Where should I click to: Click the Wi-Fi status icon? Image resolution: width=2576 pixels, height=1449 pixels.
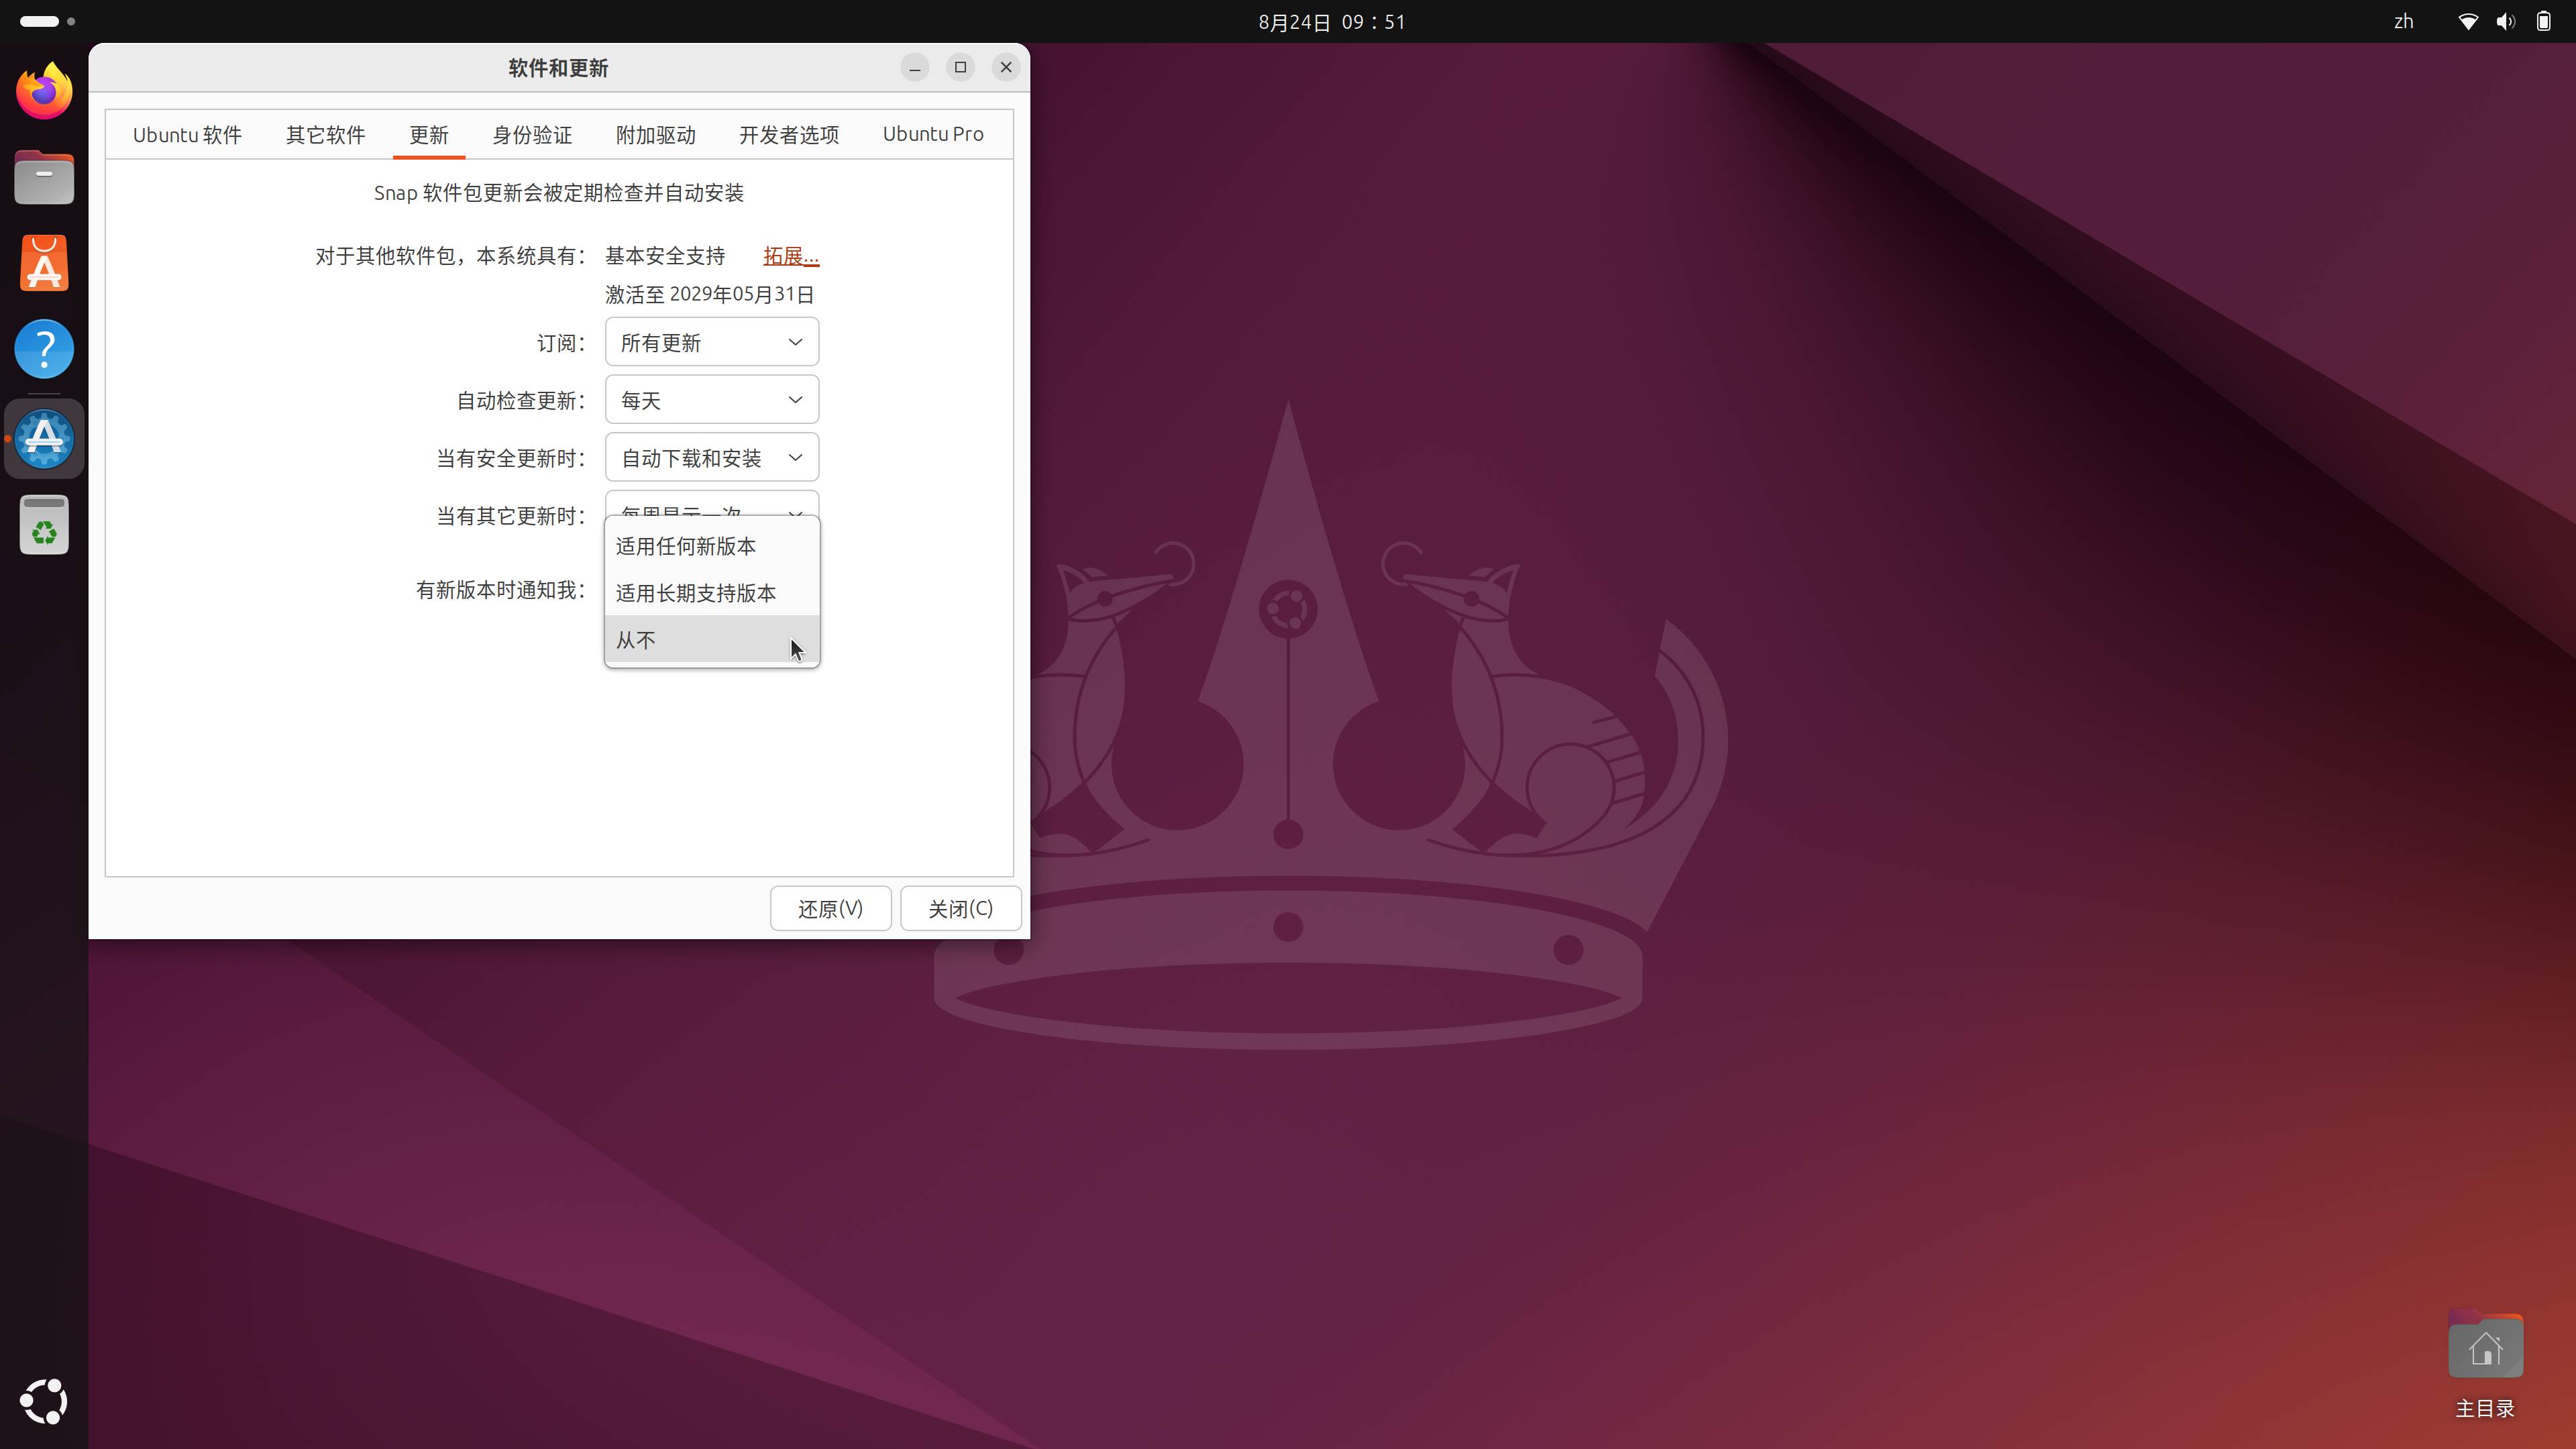click(x=2468, y=21)
